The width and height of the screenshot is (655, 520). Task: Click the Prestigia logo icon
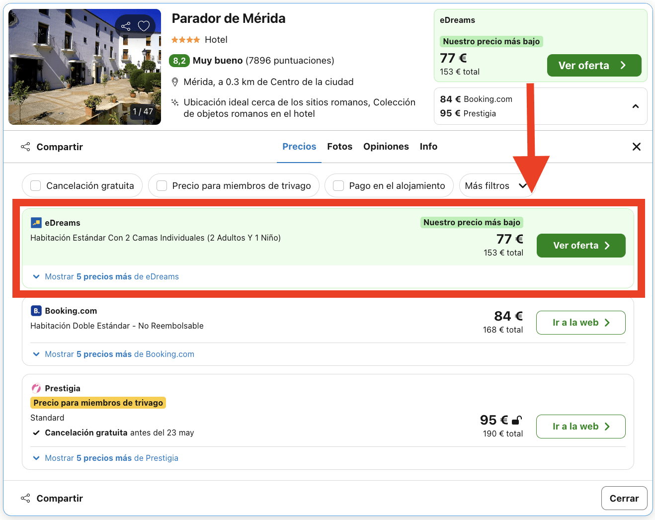pos(36,388)
